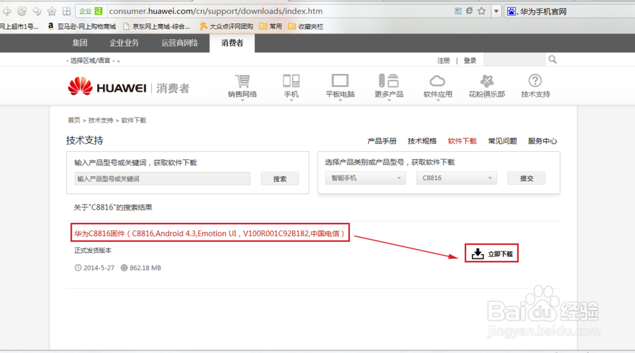Click the 注册 link
635x353 pixels.
pyautogui.click(x=443, y=60)
